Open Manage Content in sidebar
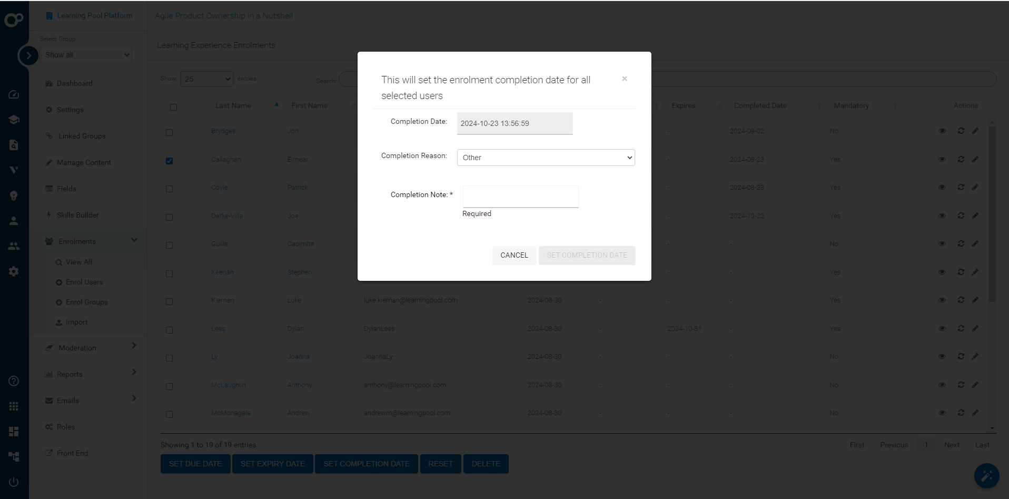 click(x=84, y=162)
